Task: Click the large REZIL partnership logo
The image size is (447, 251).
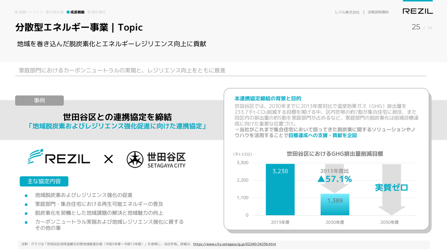Action: point(59,157)
